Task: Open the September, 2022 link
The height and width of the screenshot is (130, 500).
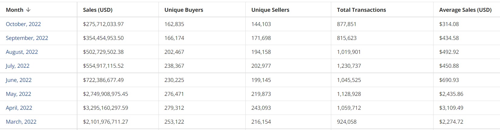Action: pyautogui.click(x=27, y=38)
